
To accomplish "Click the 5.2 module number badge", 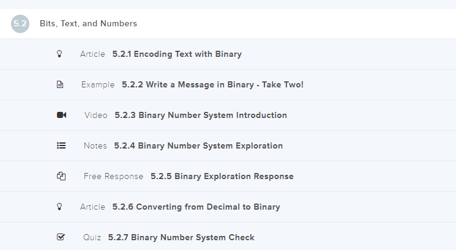I will coord(20,24).
